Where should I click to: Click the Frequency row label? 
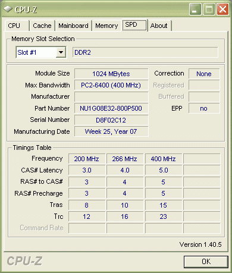point(47,158)
